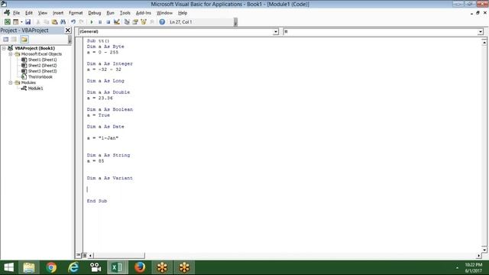Viewport: 489px width, 275px height.
Task: Collapse Microsoft Excel Objects folder
Action: pos(10,54)
